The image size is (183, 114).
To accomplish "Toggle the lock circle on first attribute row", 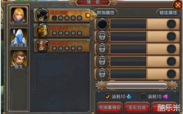I will click(x=171, y=24).
